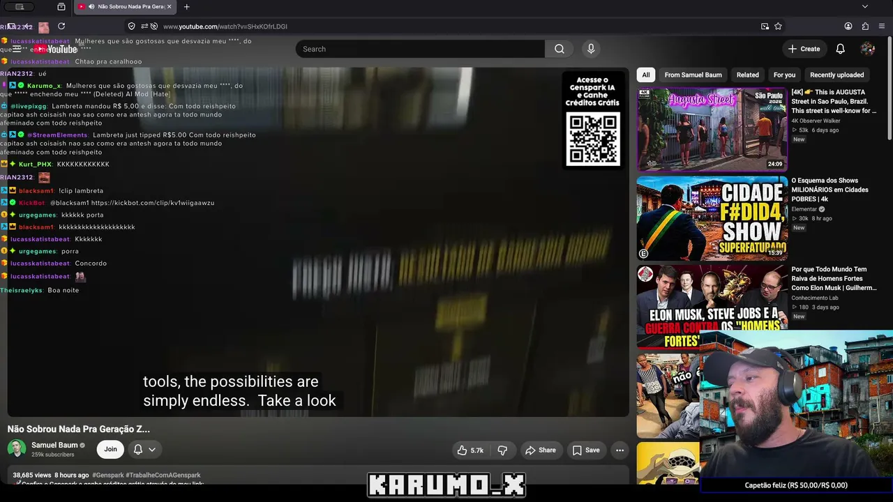This screenshot has height=502, width=893.
Task: Toggle picture-in-picture icon in address bar
Action: pyautogui.click(x=765, y=26)
